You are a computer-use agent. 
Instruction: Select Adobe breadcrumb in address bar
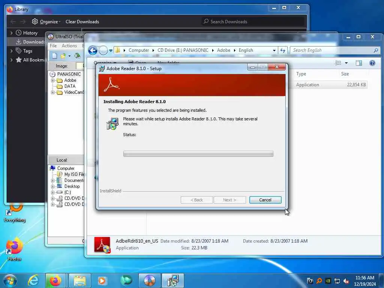click(223, 50)
